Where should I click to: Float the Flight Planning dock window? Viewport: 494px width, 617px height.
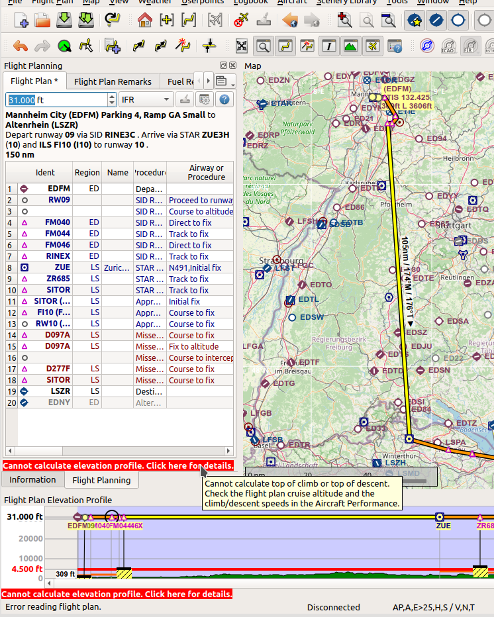pos(223,66)
